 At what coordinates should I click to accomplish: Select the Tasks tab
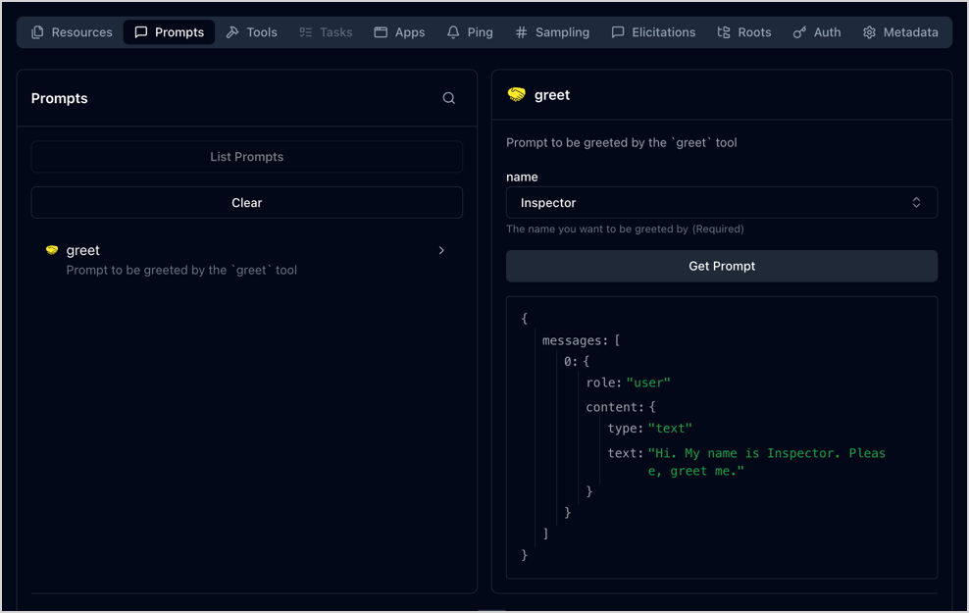pos(326,32)
